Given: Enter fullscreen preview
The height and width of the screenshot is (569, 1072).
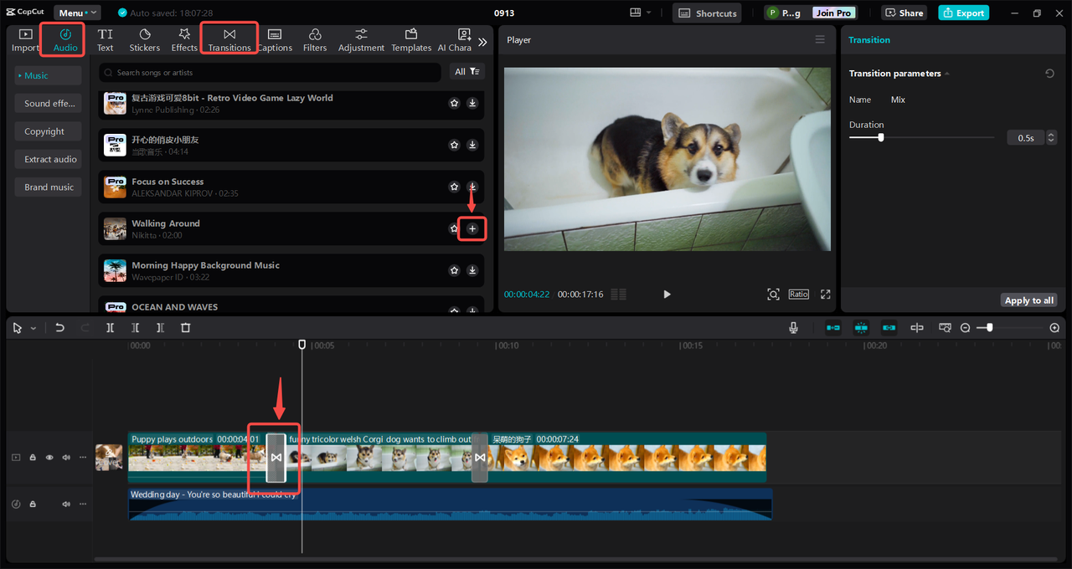Looking at the screenshot, I should pos(826,295).
